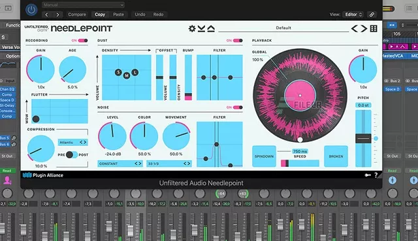The image size is (418, 241).
Task: Click the link chain icon
Action: (x=372, y=14)
